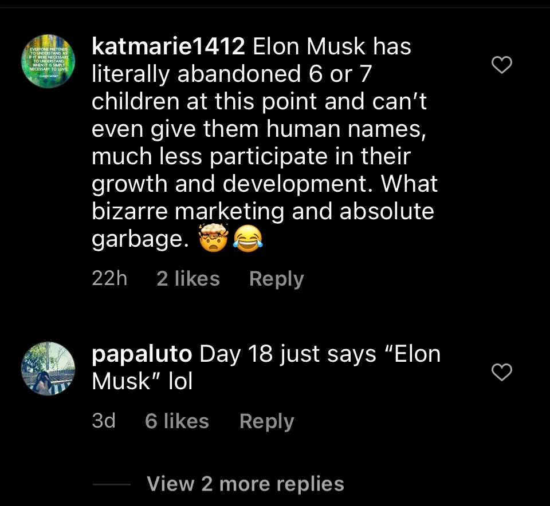The height and width of the screenshot is (506, 550).
Task: Open katmarie1412's profile picture
Action: pos(48,62)
